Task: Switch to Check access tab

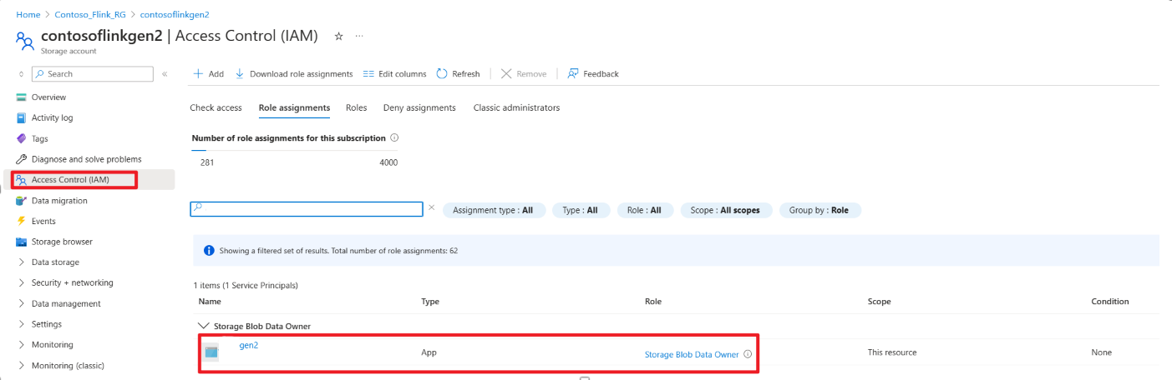Action: point(216,107)
